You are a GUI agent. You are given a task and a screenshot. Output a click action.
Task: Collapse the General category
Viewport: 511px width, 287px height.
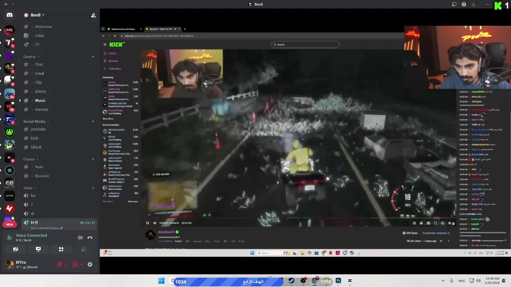[x=31, y=57]
